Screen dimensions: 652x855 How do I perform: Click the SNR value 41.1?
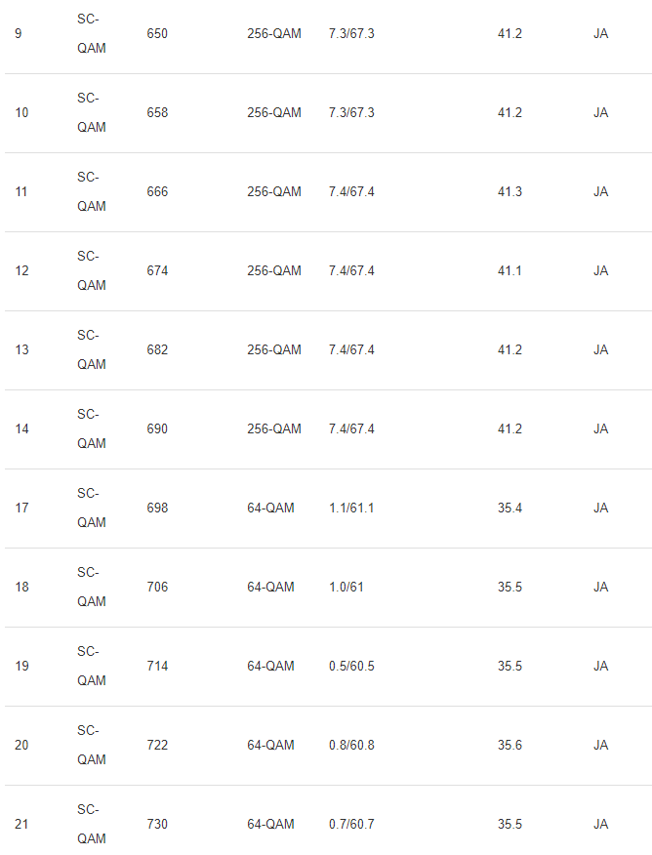click(x=509, y=271)
